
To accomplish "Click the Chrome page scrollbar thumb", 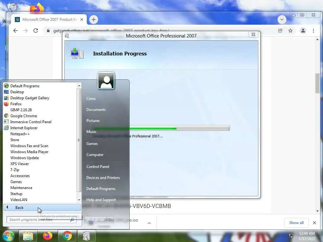I will click(317, 83).
